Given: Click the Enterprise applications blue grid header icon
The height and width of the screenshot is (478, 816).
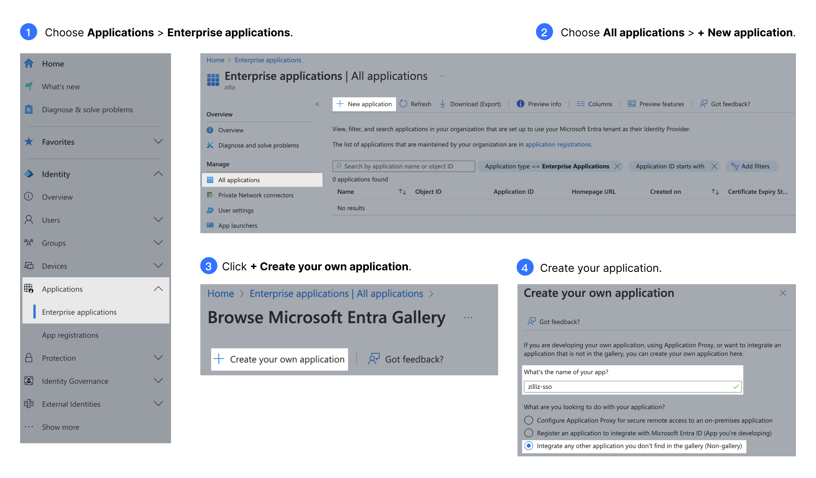Looking at the screenshot, I should pyautogui.click(x=213, y=80).
